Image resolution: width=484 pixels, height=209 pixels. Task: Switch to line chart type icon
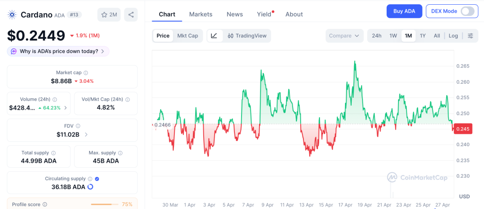214,35
